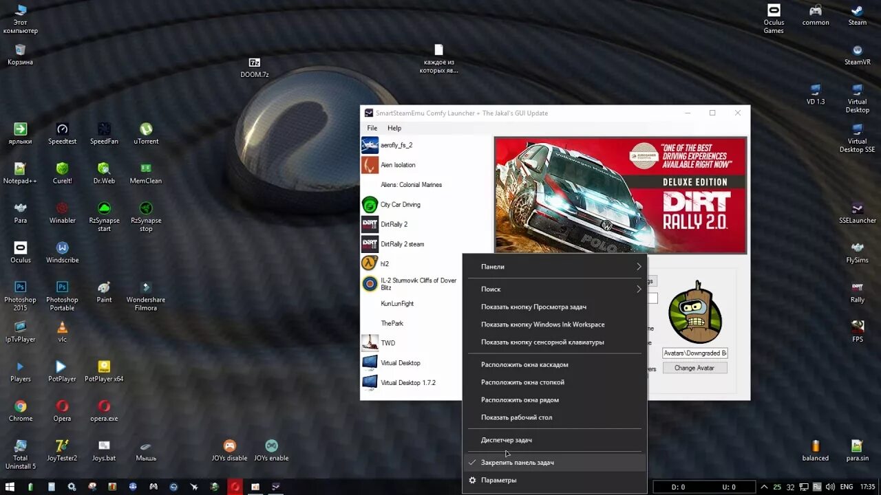Select the Oculus Games desktop icon
Screen dimensions: 881x495
coord(774,19)
